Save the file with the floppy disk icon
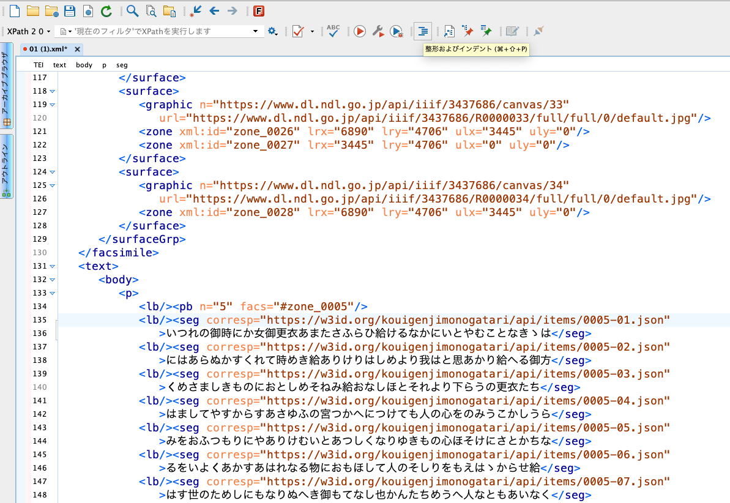 point(70,11)
